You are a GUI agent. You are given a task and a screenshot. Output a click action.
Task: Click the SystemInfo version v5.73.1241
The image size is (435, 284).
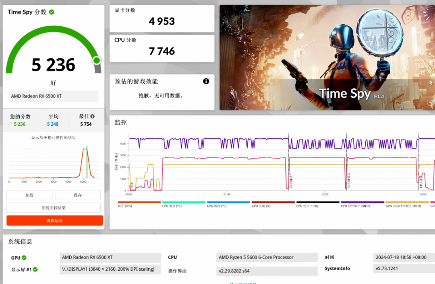pos(404,268)
